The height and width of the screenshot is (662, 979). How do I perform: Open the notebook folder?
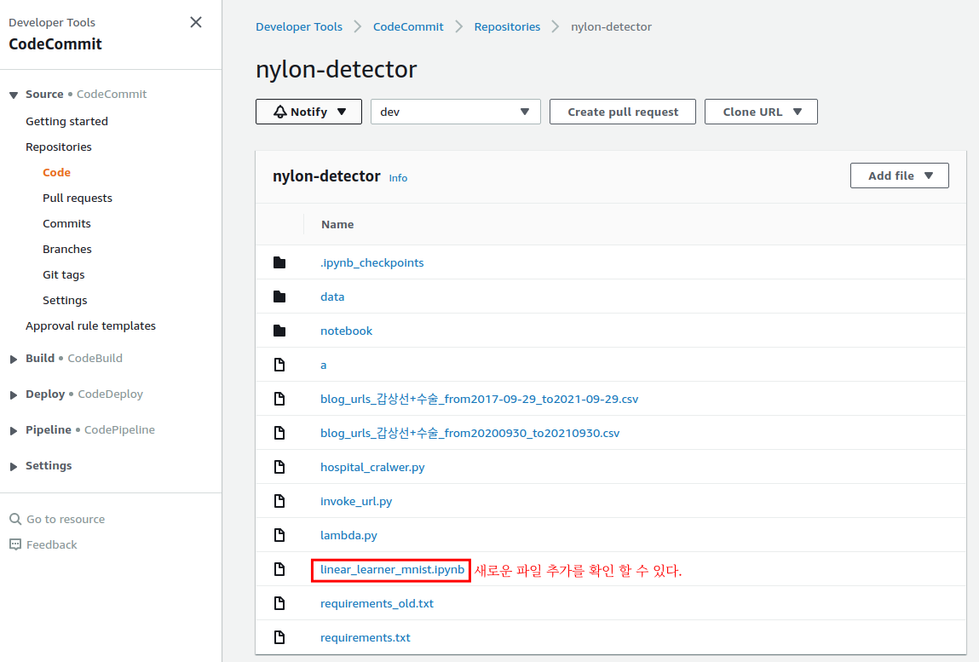pos(347,331)
